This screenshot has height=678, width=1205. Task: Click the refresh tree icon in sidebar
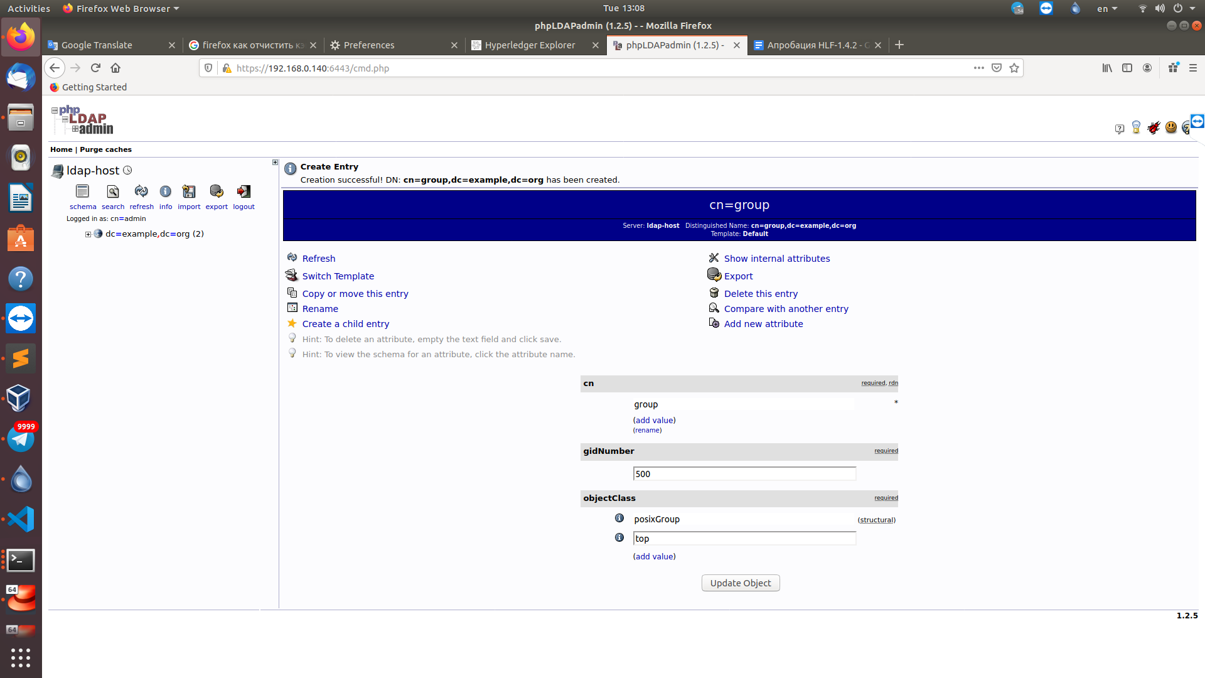coord(141,191)
